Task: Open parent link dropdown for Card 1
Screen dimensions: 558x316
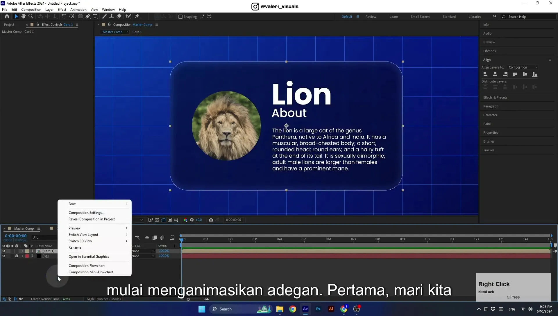Action: coord(143,251)
